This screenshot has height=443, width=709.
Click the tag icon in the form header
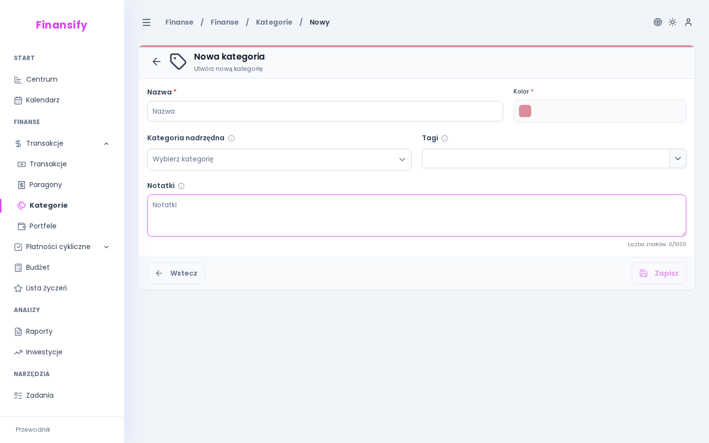178,62
